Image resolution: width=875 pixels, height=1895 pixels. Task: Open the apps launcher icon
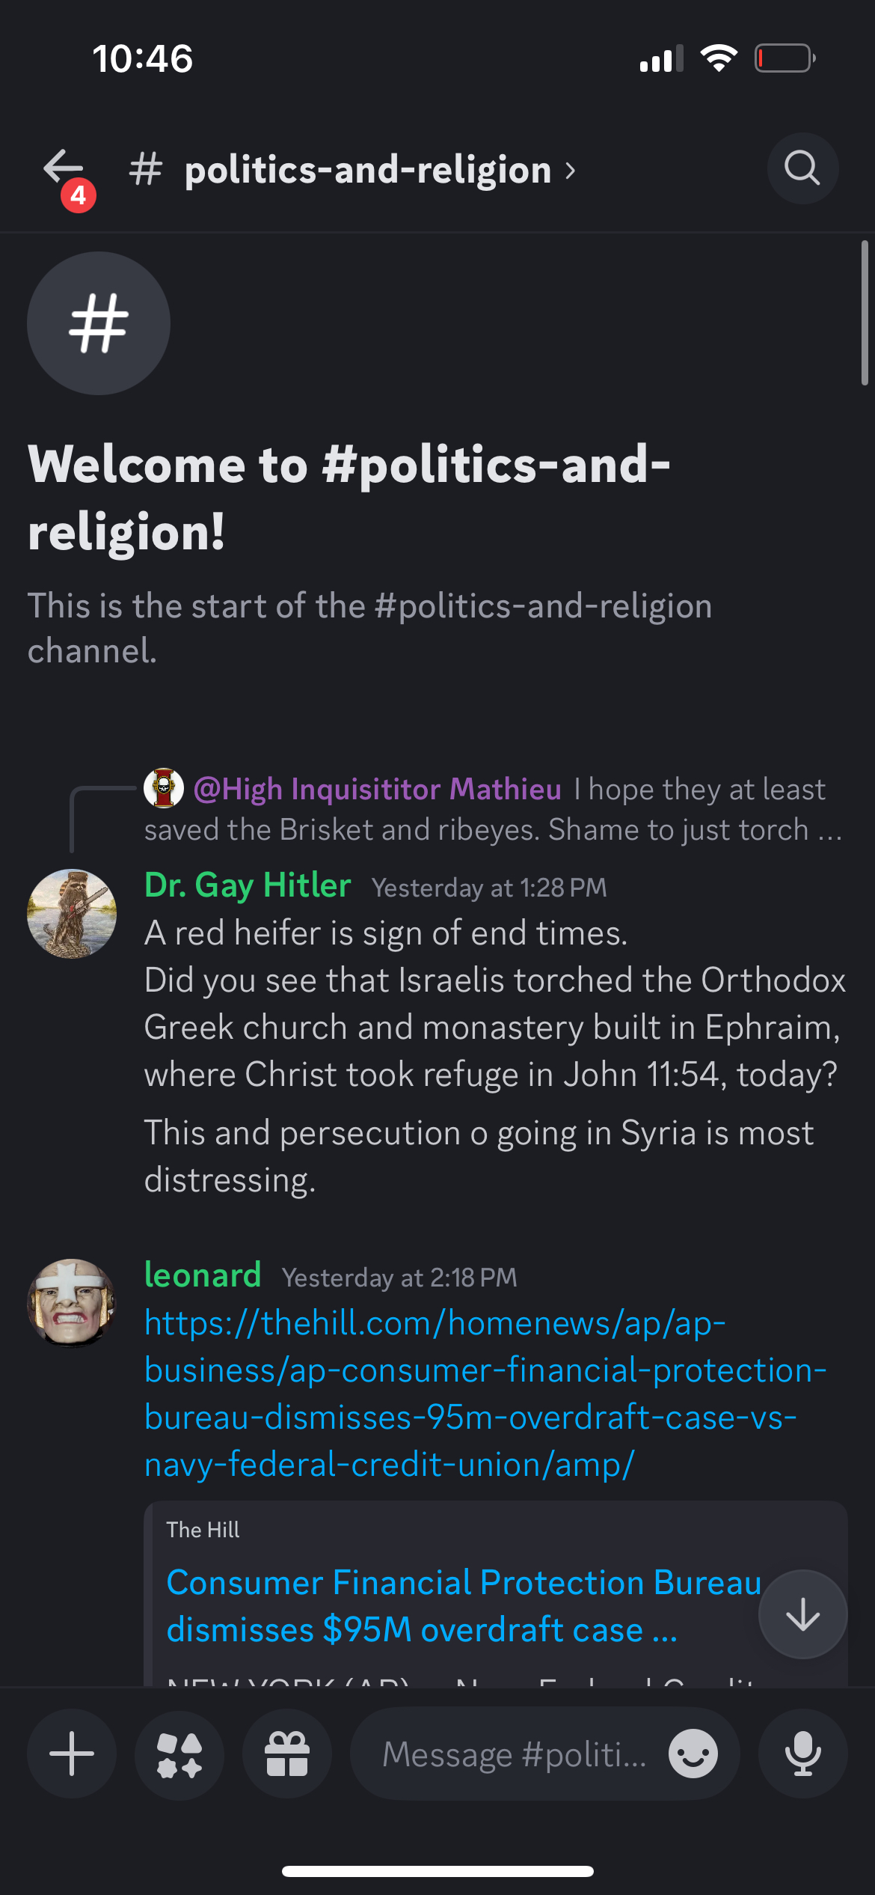coord(179,1754)
